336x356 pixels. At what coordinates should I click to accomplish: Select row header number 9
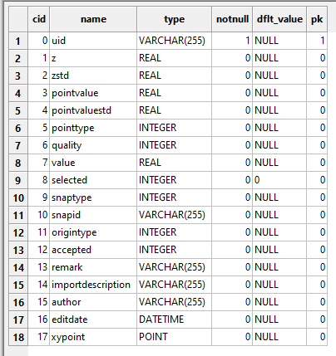coord(18,180)
